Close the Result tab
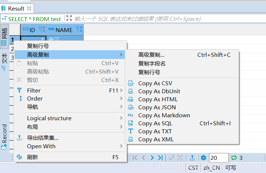This screenshot has width=266, height=173. (x=30, y=8)
